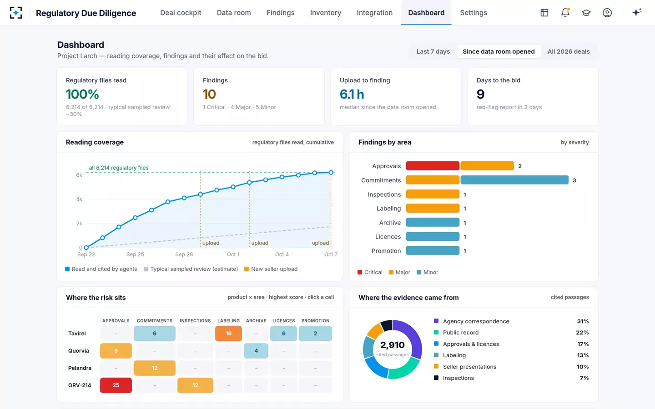
Task: Click the Seller presentations legend row
Action: click(511, 367)
